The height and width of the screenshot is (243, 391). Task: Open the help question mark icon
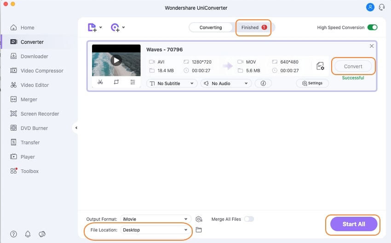pos(14,234)
